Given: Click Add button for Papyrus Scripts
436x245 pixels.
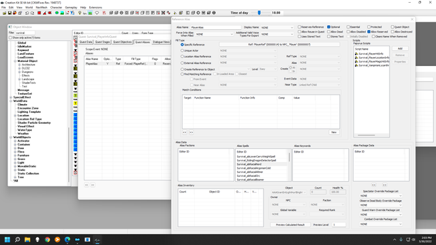Looking at the screenshot, I should tap(400, 48).
